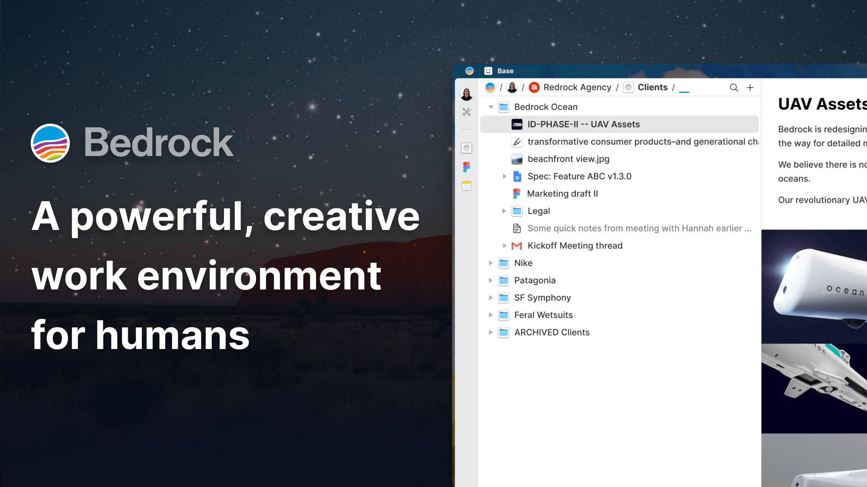The image size is (867, 487).
Task: Select the Marketing draft II Figma file
Action: click(x=562, y=193)
